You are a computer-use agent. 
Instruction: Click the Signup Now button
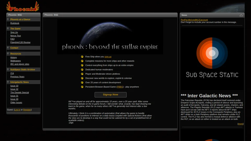pos(110,95)
